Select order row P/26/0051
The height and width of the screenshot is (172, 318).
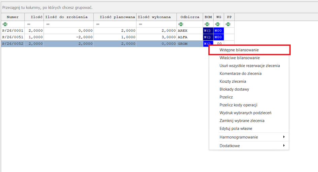[x=12, y=37]
